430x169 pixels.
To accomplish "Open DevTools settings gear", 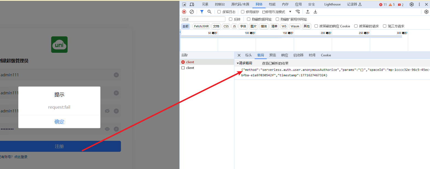I will [x=411, y=4].
